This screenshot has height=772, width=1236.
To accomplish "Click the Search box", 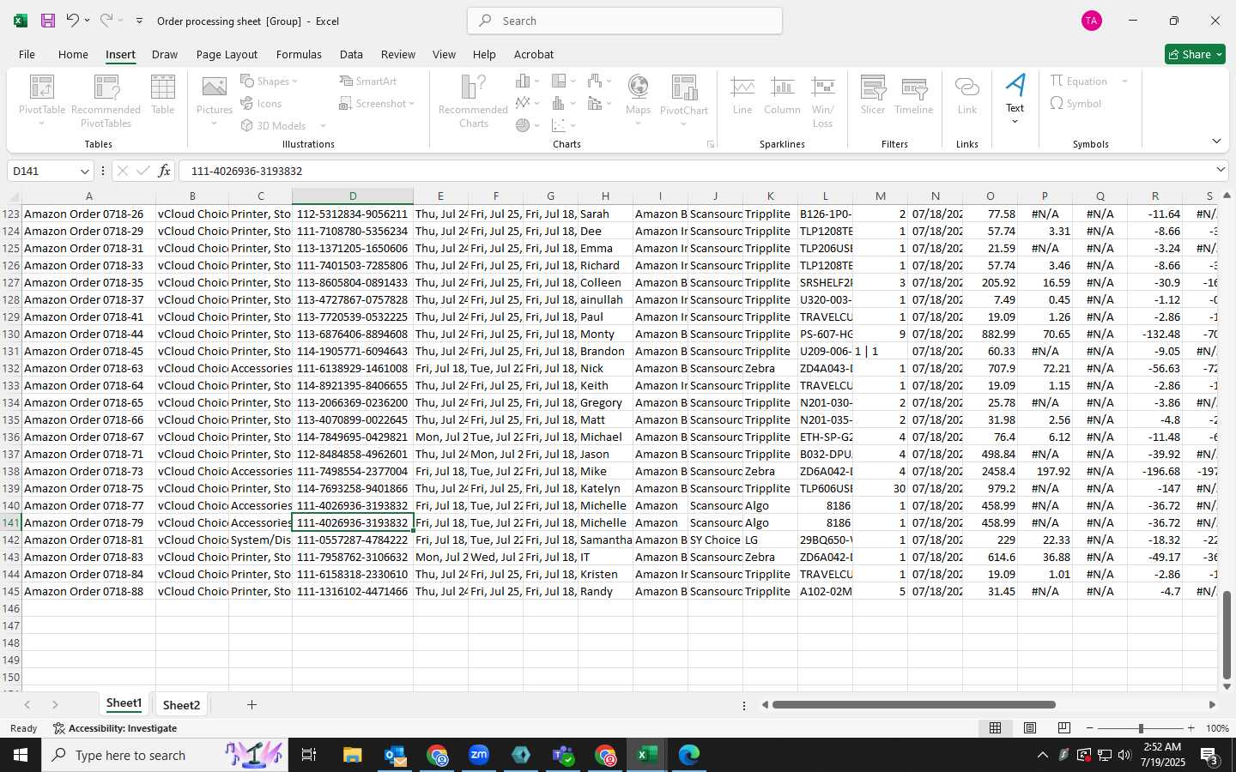I will (x=625, y=21).
